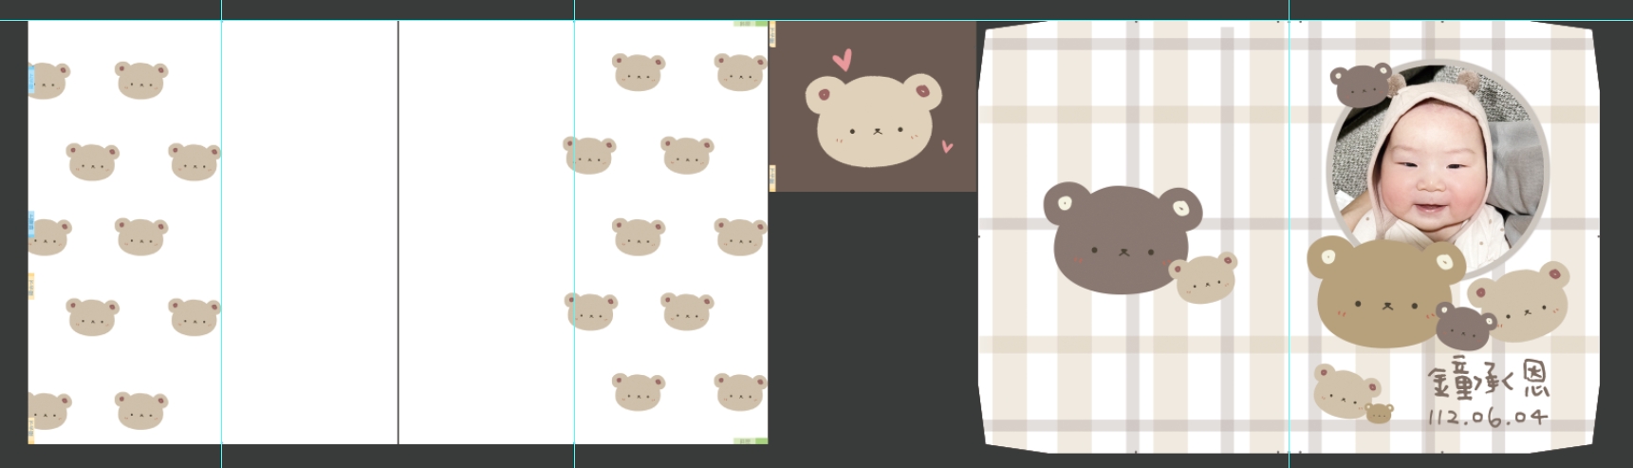Click the green tag at the pattern page's top-right corner
Image resolution: width=1633 pixels, height=468 pixels.
751,23
